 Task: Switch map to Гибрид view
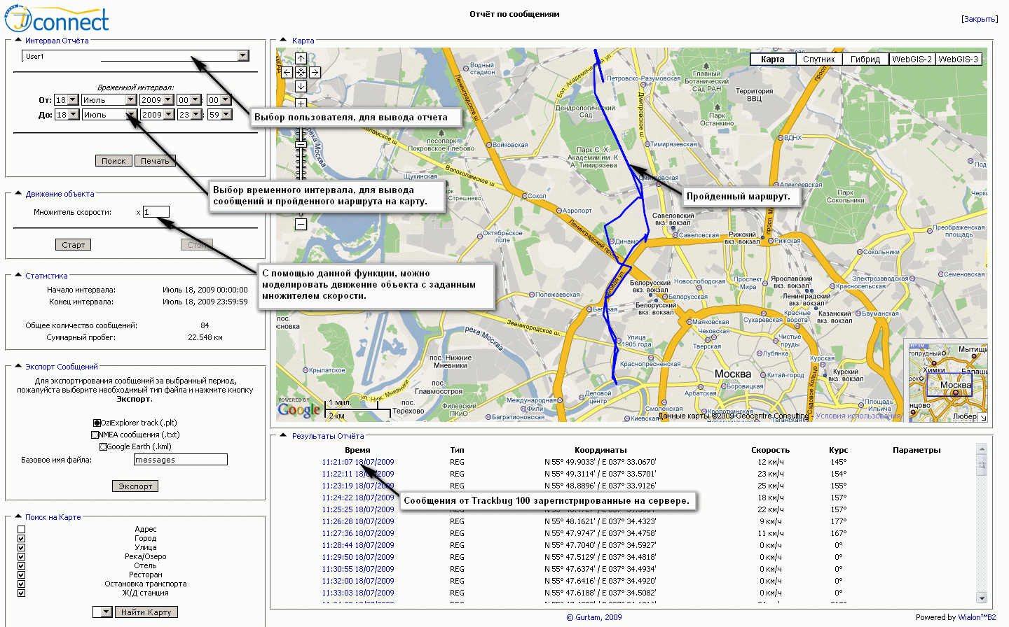pyautogui.click(x=865, y=59)
